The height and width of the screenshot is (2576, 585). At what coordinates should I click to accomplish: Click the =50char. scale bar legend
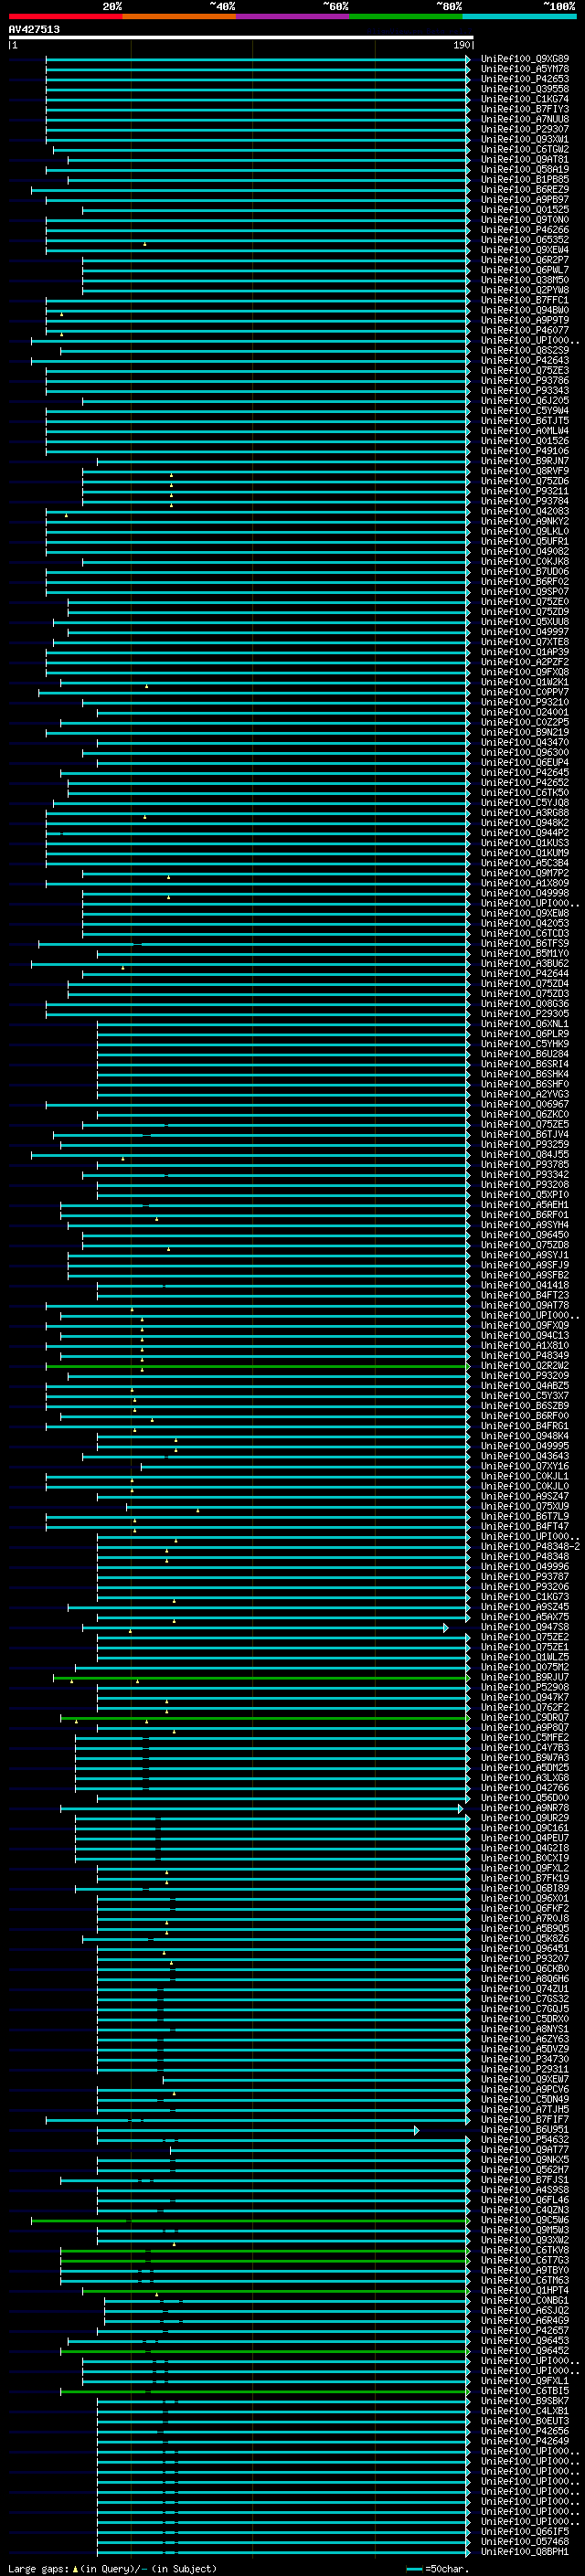(x=439, y=2568)
